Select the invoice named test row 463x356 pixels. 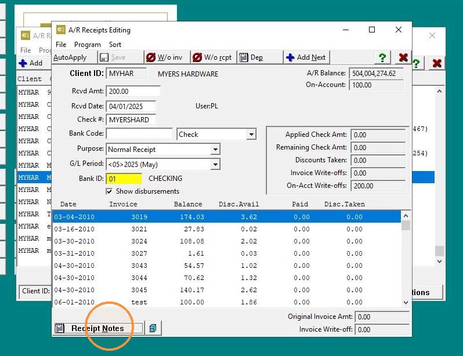pos(226,302)
